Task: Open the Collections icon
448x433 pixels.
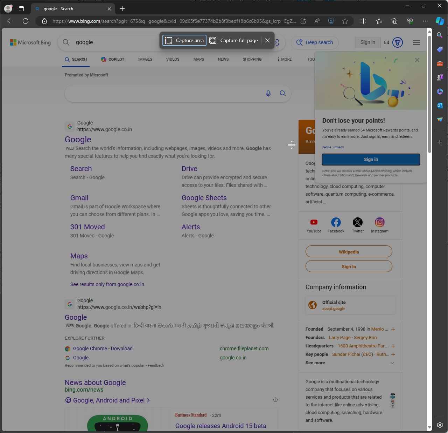Action: [x=394, y=21]
